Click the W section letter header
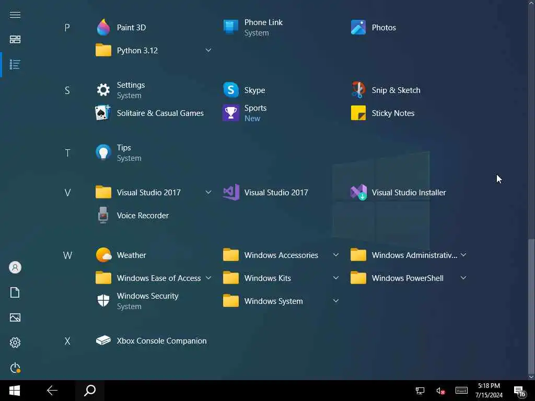 click(67, 255)
